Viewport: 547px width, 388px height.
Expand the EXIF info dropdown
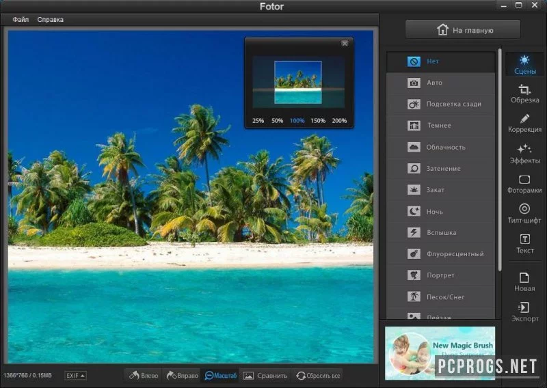75,376
